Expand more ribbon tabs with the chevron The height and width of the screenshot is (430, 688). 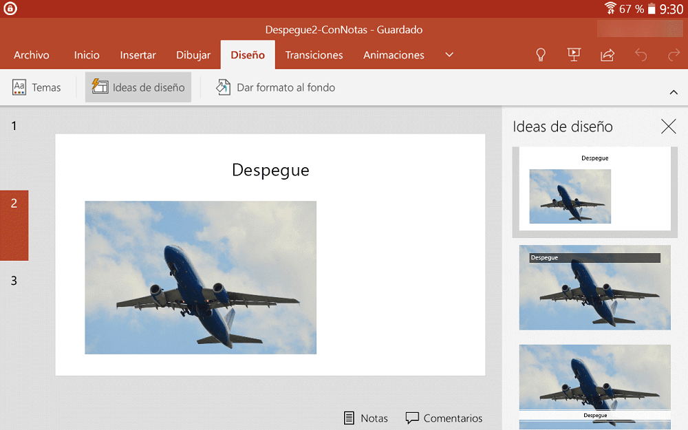[449, 55]
